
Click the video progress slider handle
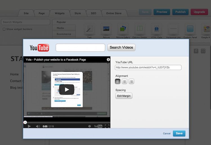pos(25,122)
